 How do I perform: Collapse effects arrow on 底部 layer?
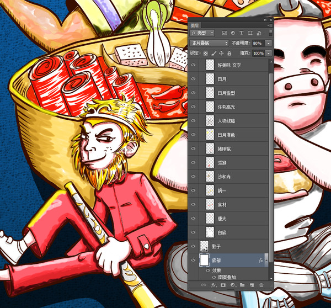(x=266, y=261)
